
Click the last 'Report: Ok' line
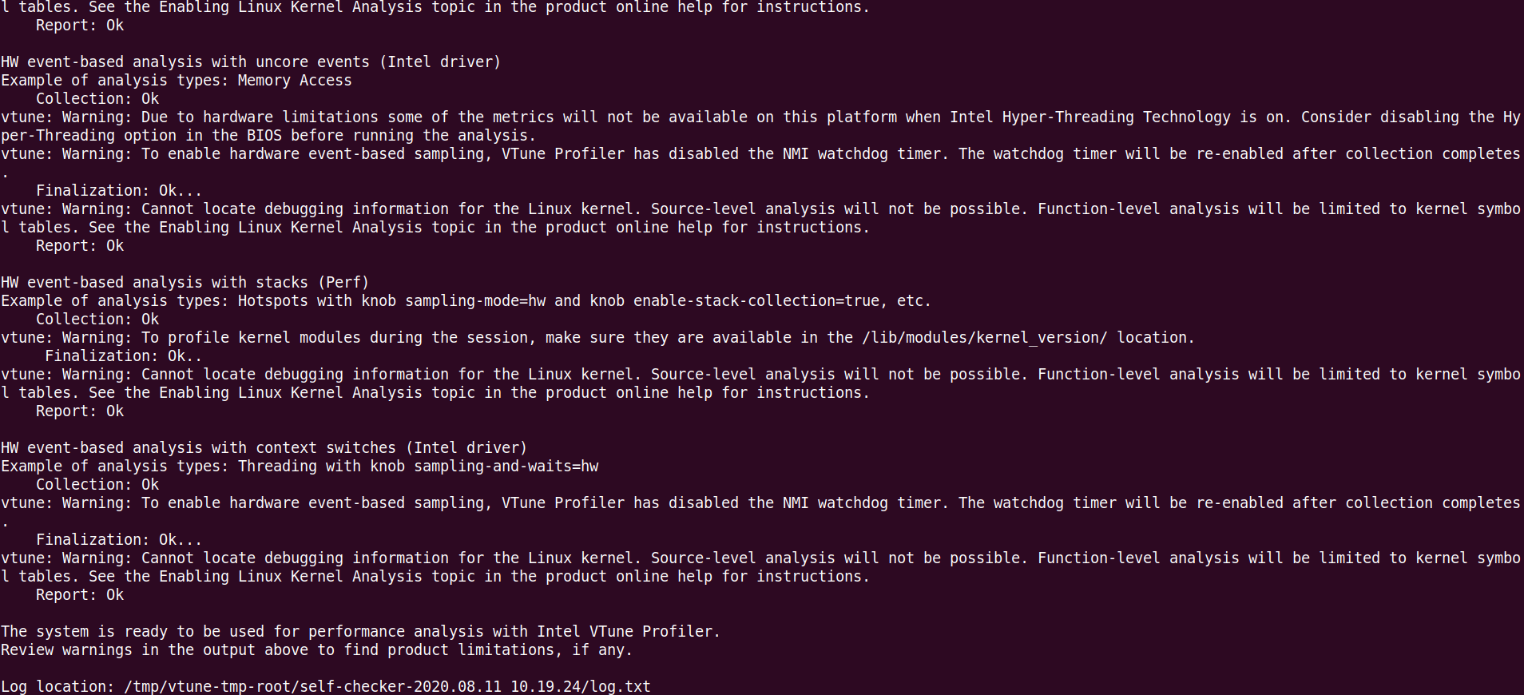(80, 595)
